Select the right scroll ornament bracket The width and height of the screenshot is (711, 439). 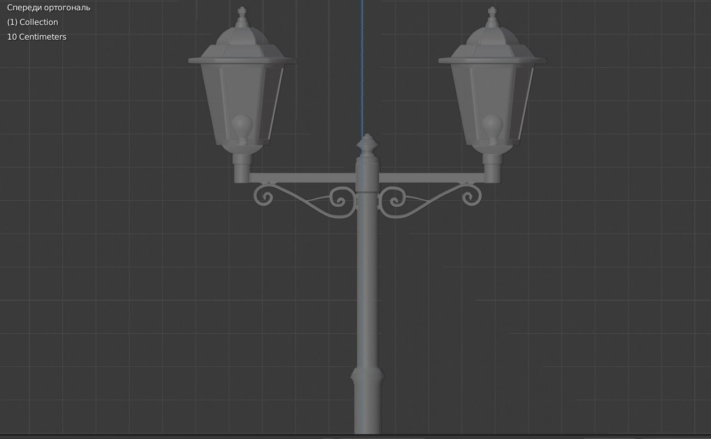click(430, 201)
